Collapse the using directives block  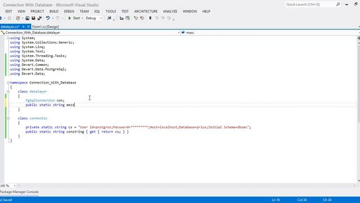click(x=8, y=38)
